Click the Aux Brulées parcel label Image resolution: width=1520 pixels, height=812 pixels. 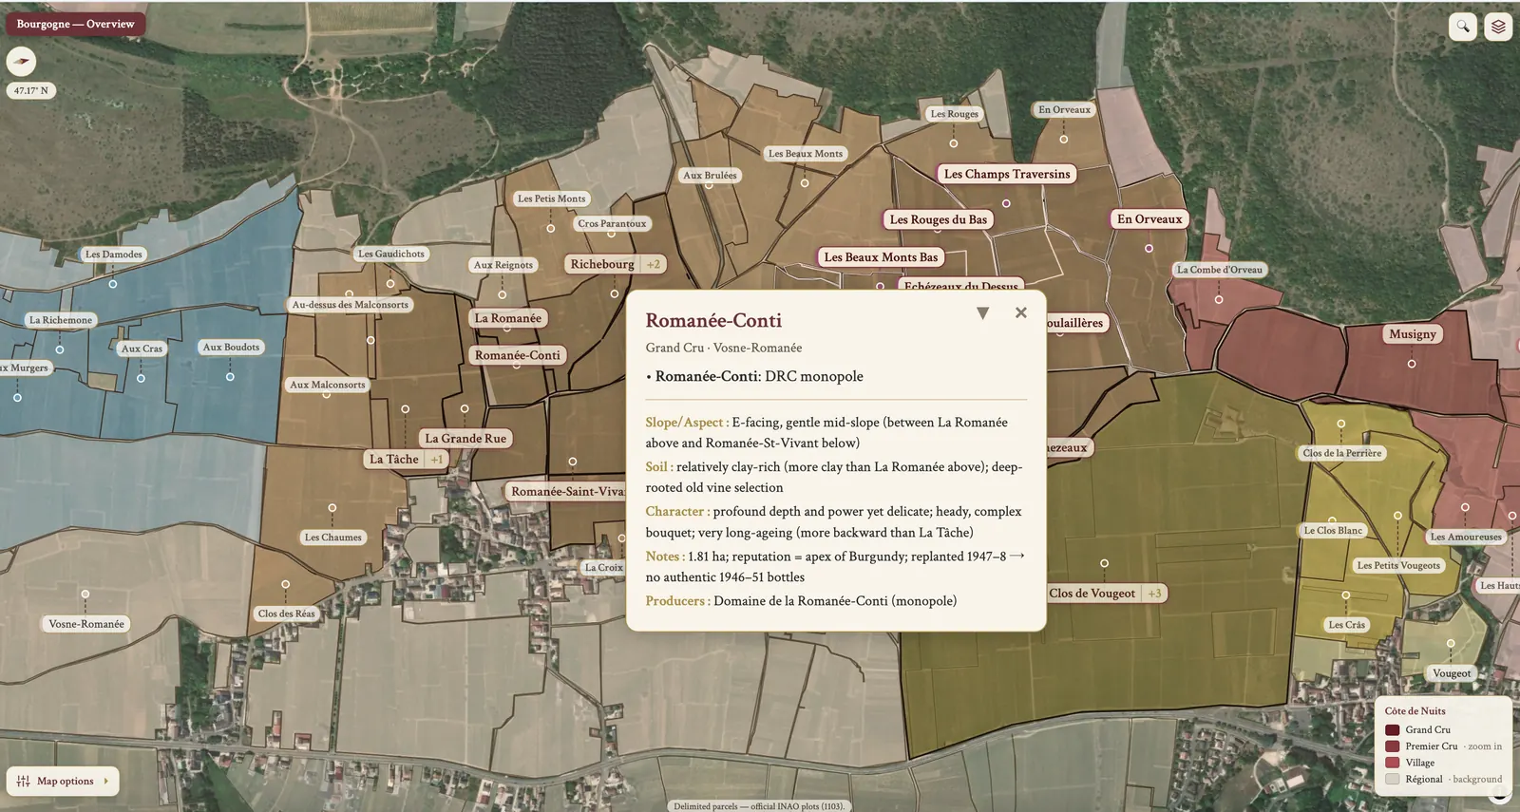tap(710, 175)
